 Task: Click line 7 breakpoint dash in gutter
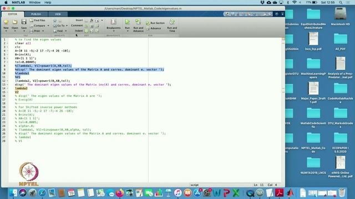7,62
